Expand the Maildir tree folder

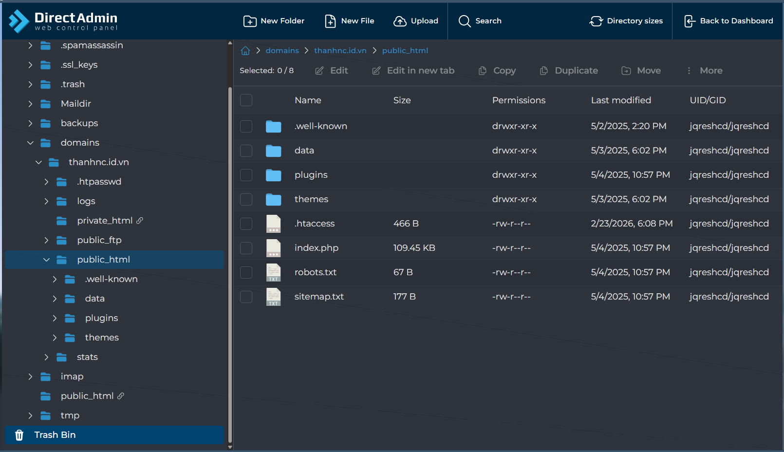tap(30, 104)
